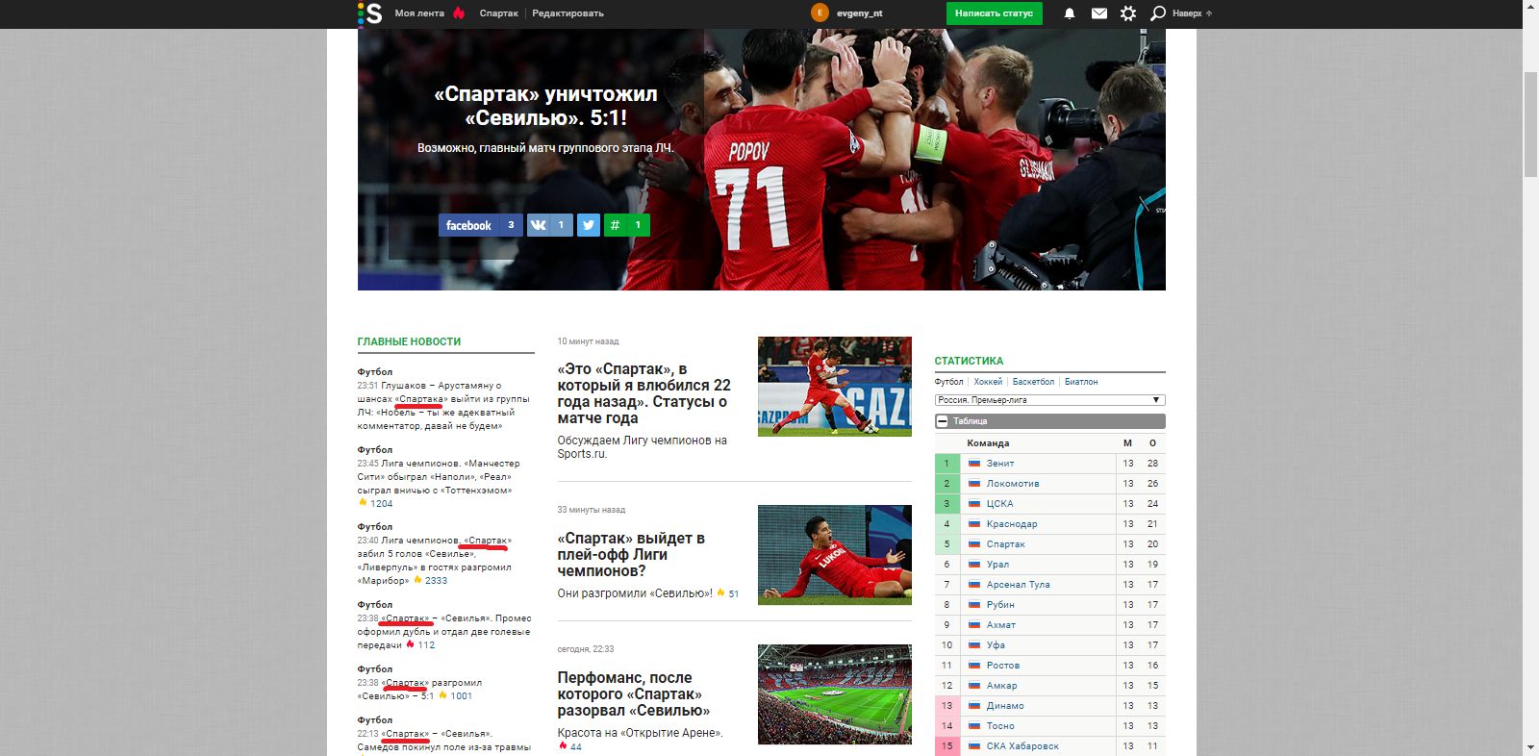The height and width of the screenshot is (756, 1539).
Task: Click the Наверх link
Action: [x=1192, y=13]
